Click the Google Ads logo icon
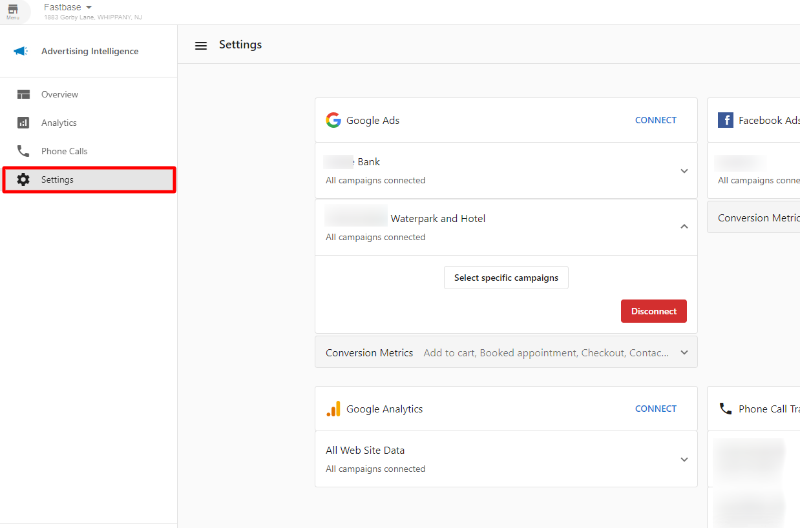Image resolution: width=800 pixels, height=528 pixels. [x=333, y=119]
